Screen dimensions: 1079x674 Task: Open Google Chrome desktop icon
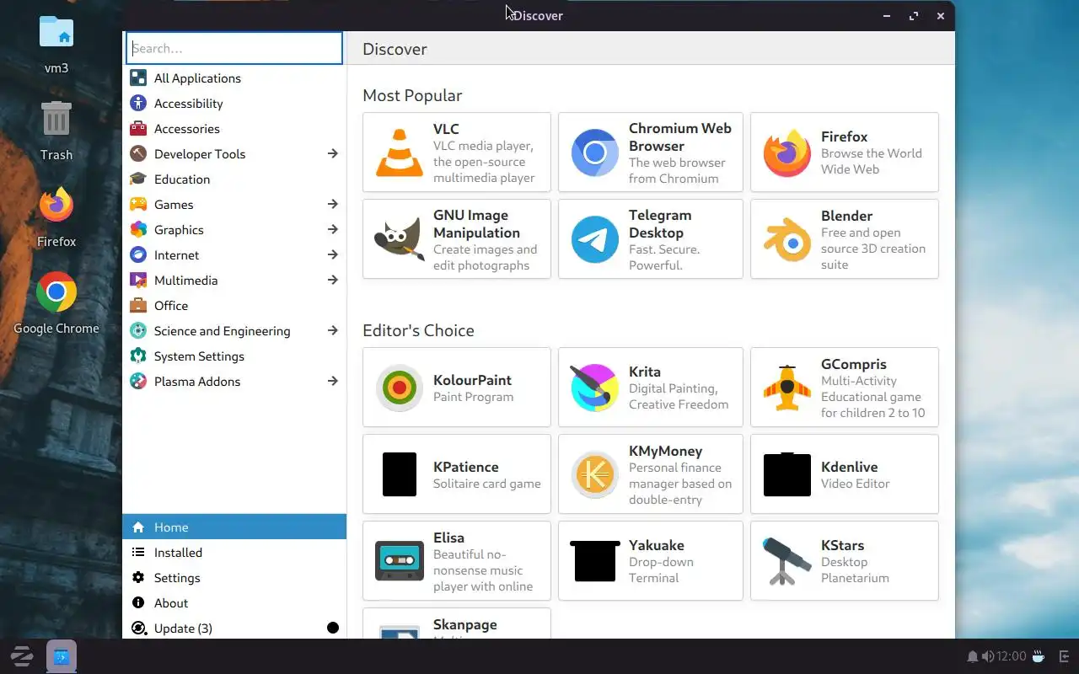56,292
